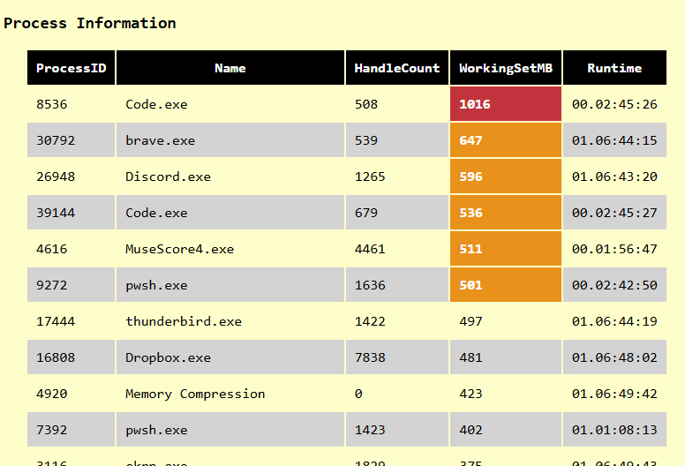Select runtime 01.06:49:42 cell
The image size is (685, 466).
[614, 394]
